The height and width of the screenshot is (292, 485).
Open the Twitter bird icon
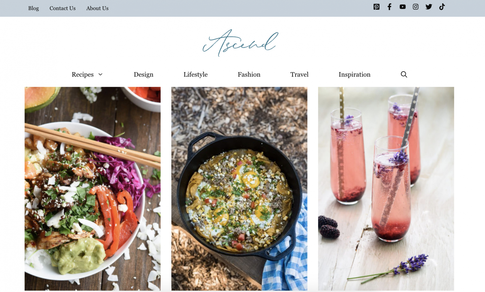point(429,7)
